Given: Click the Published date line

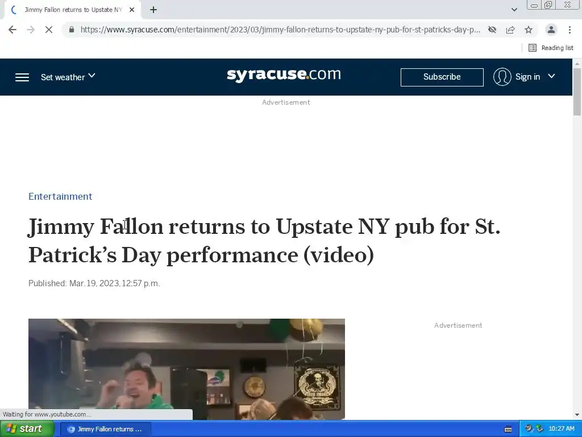Looking at the screenshot, I should pyautogui.click(x=94, y=283).
